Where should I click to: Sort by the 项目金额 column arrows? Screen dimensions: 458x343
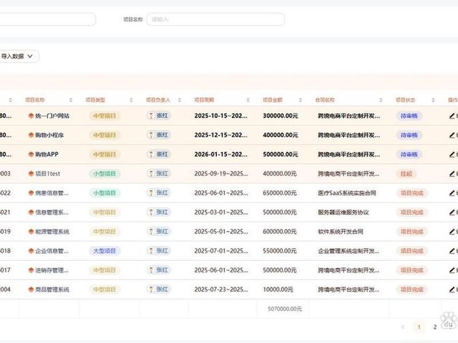click(300, 100)
